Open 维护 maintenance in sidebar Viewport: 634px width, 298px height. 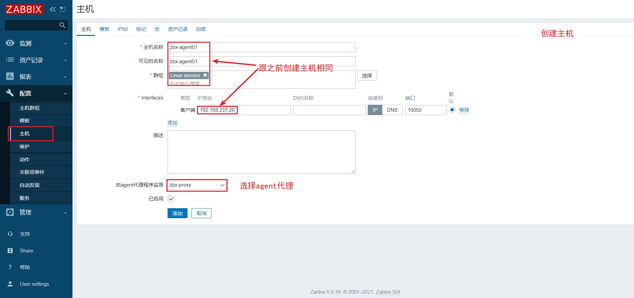click(x=41, y=147)
